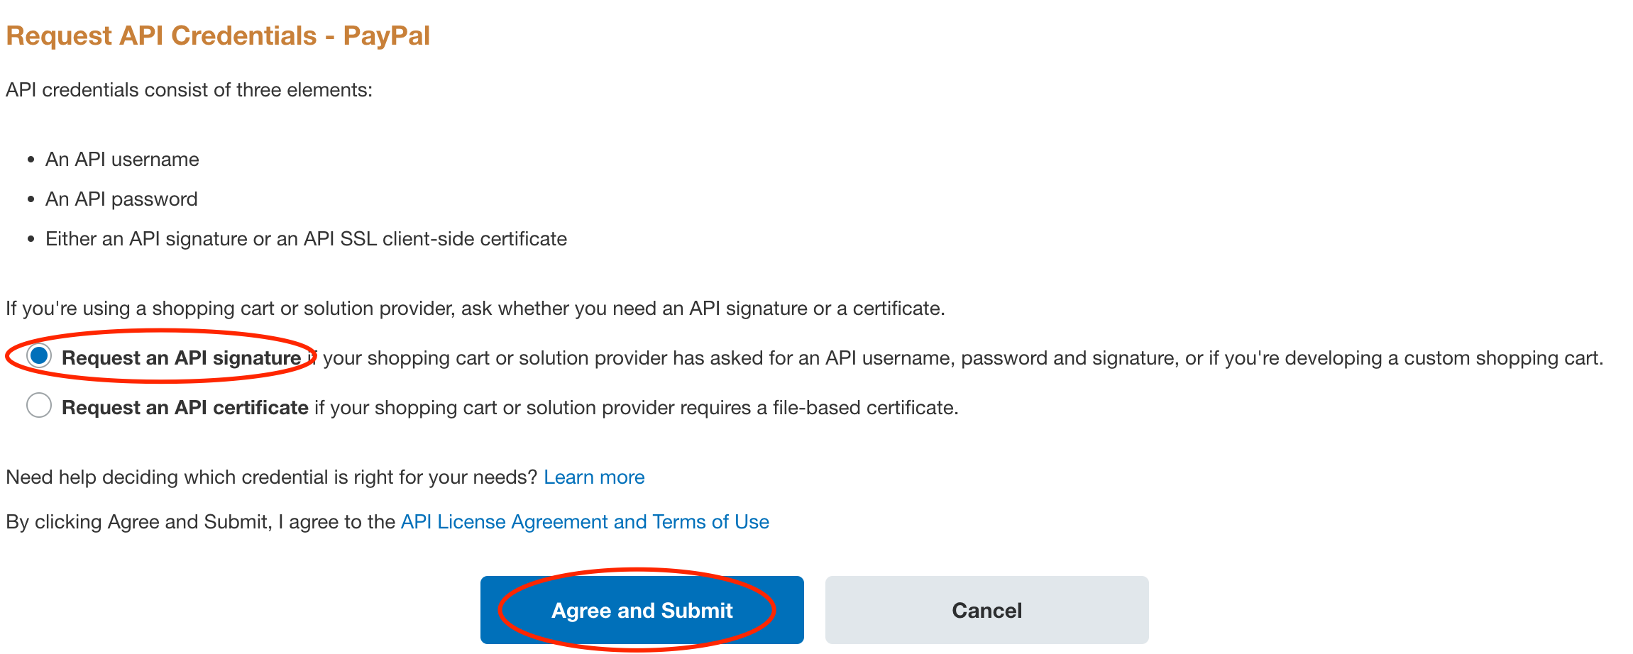1633x654 pixels.
Task: Cancel the API credentials request
Action: [986, 610]
